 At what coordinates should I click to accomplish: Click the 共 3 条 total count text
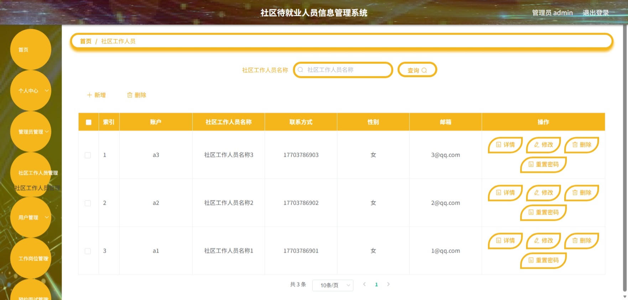298,284
